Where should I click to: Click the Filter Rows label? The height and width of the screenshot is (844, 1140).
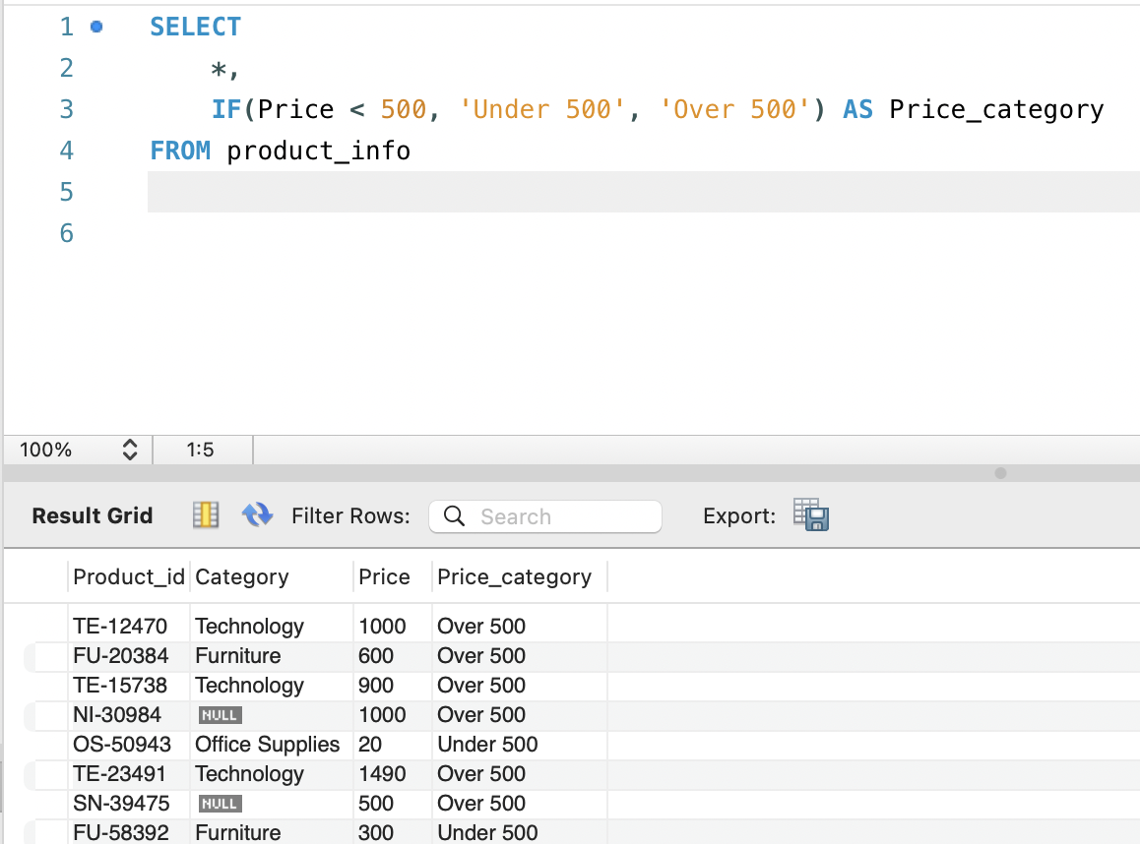(351, 516)
